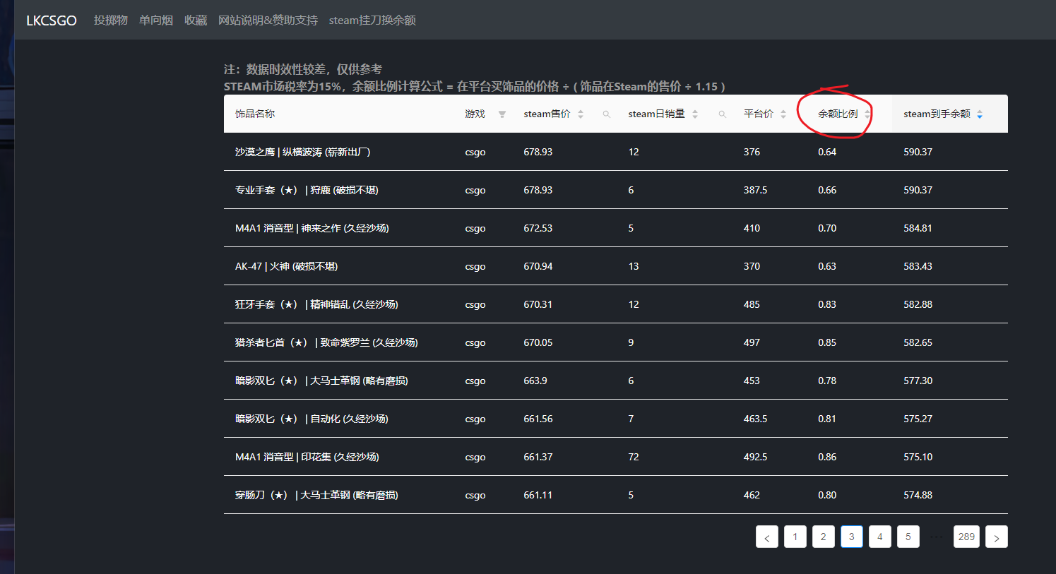The image size is (1056, 574).
Task: Click platform price 497
Action: 752,342
